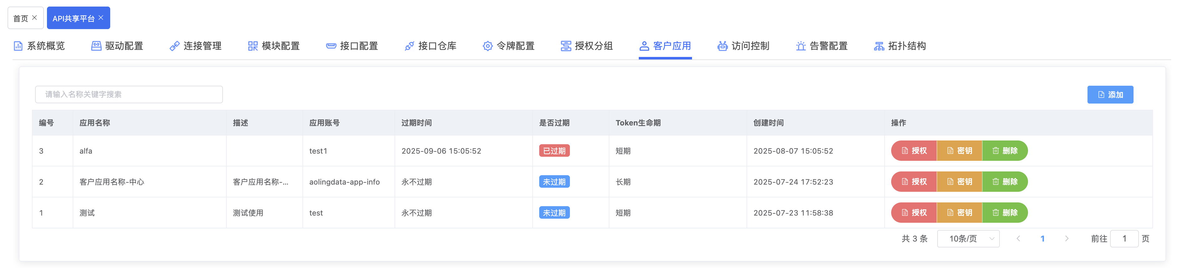Click 授权 for the alfa application
This screenshot has width=1178, height=280.
[914, 151]
